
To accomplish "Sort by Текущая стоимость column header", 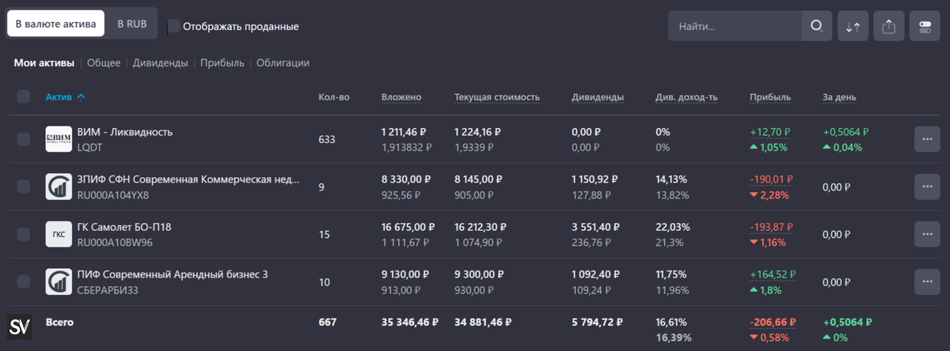I will click(x=496, y=97).
